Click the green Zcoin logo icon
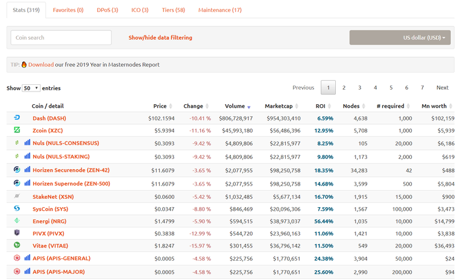 [17, 130]
